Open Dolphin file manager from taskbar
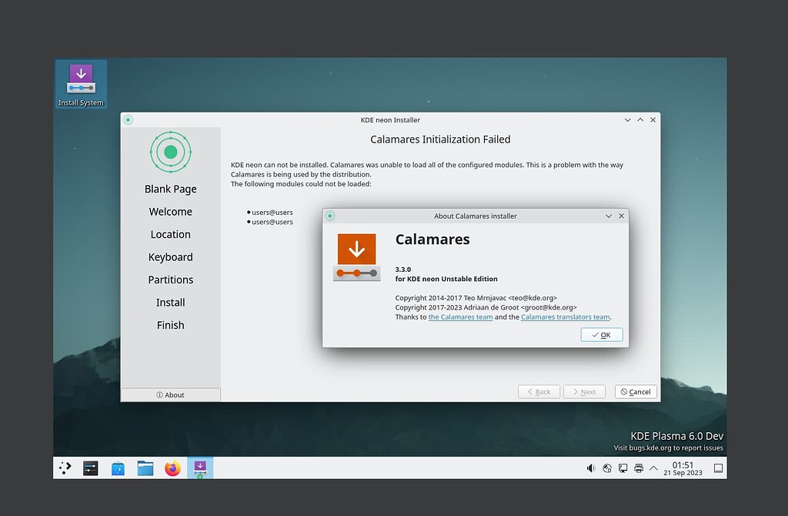The width and height of the screenshot is (788, 516). point(145,468)
